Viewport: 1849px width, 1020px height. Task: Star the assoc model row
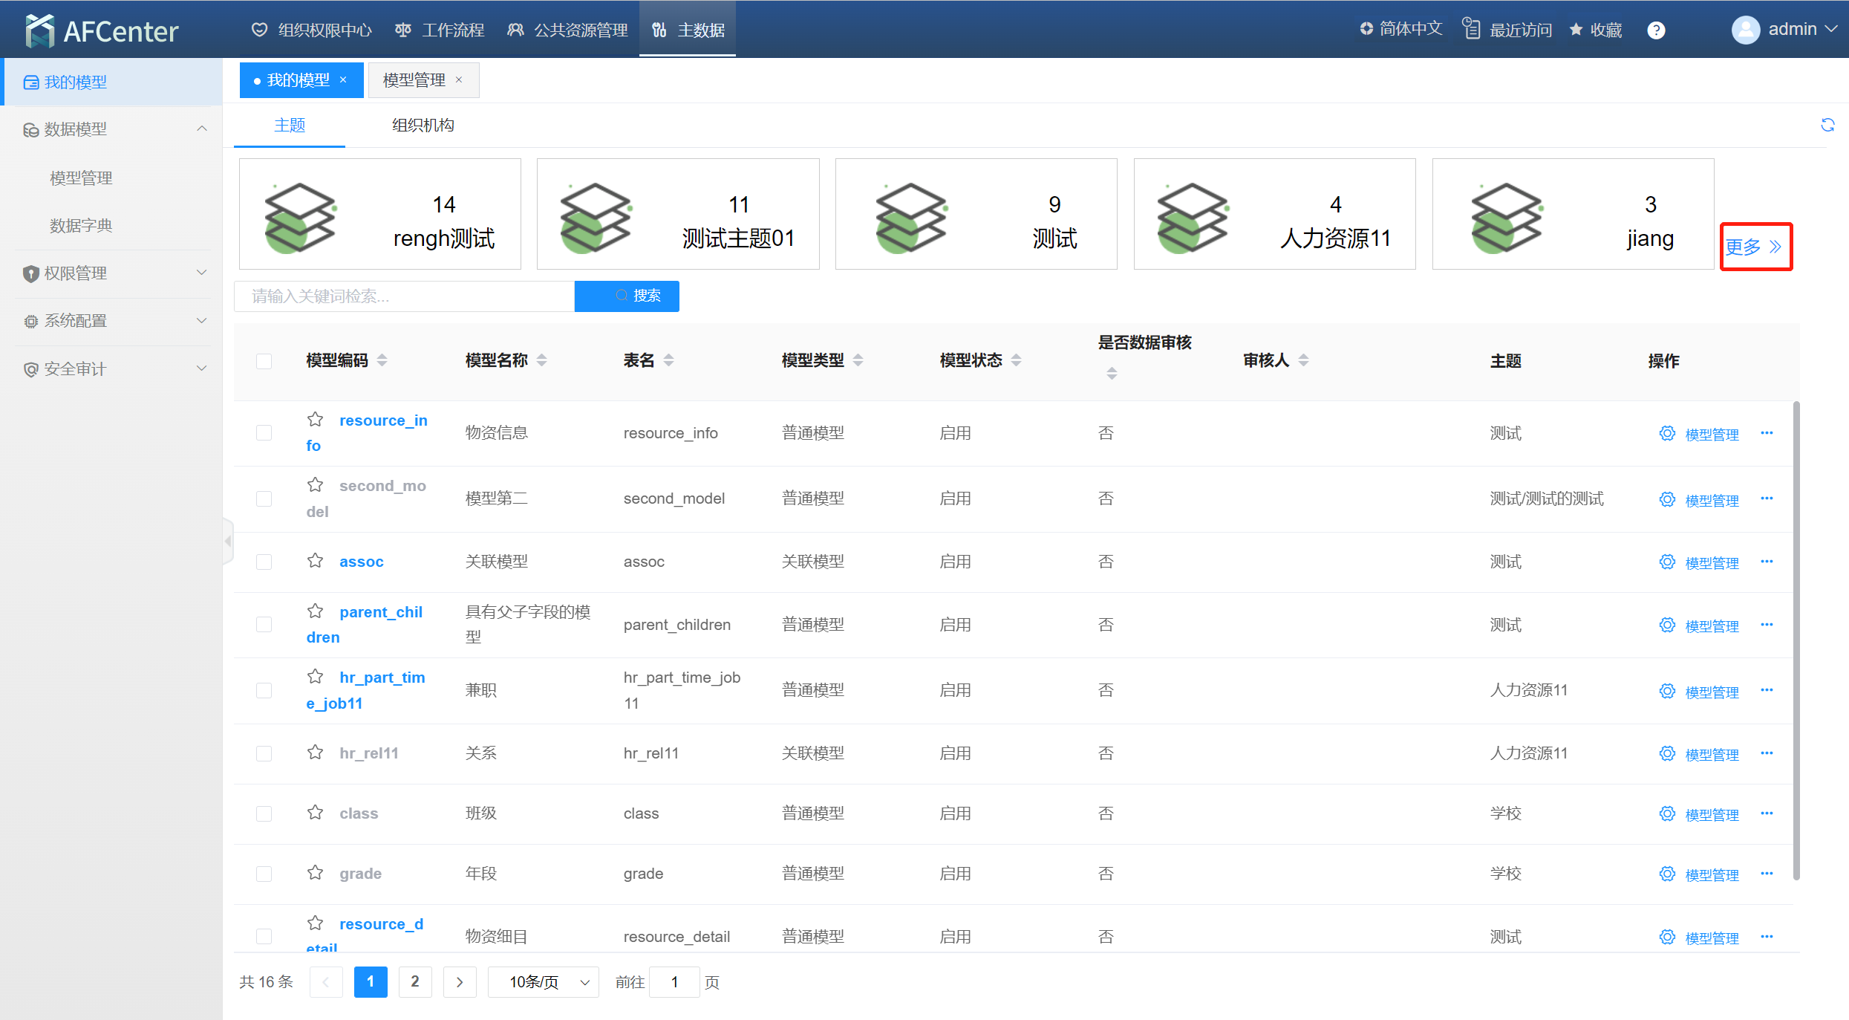[316, 561]
